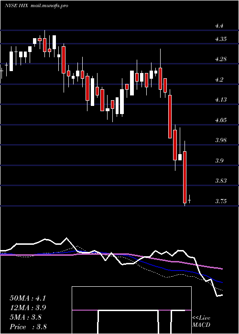
Task: Select the 4.35 price axis label
Action: 220,39
